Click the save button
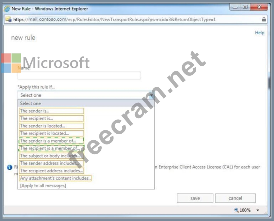 point(195,198)
